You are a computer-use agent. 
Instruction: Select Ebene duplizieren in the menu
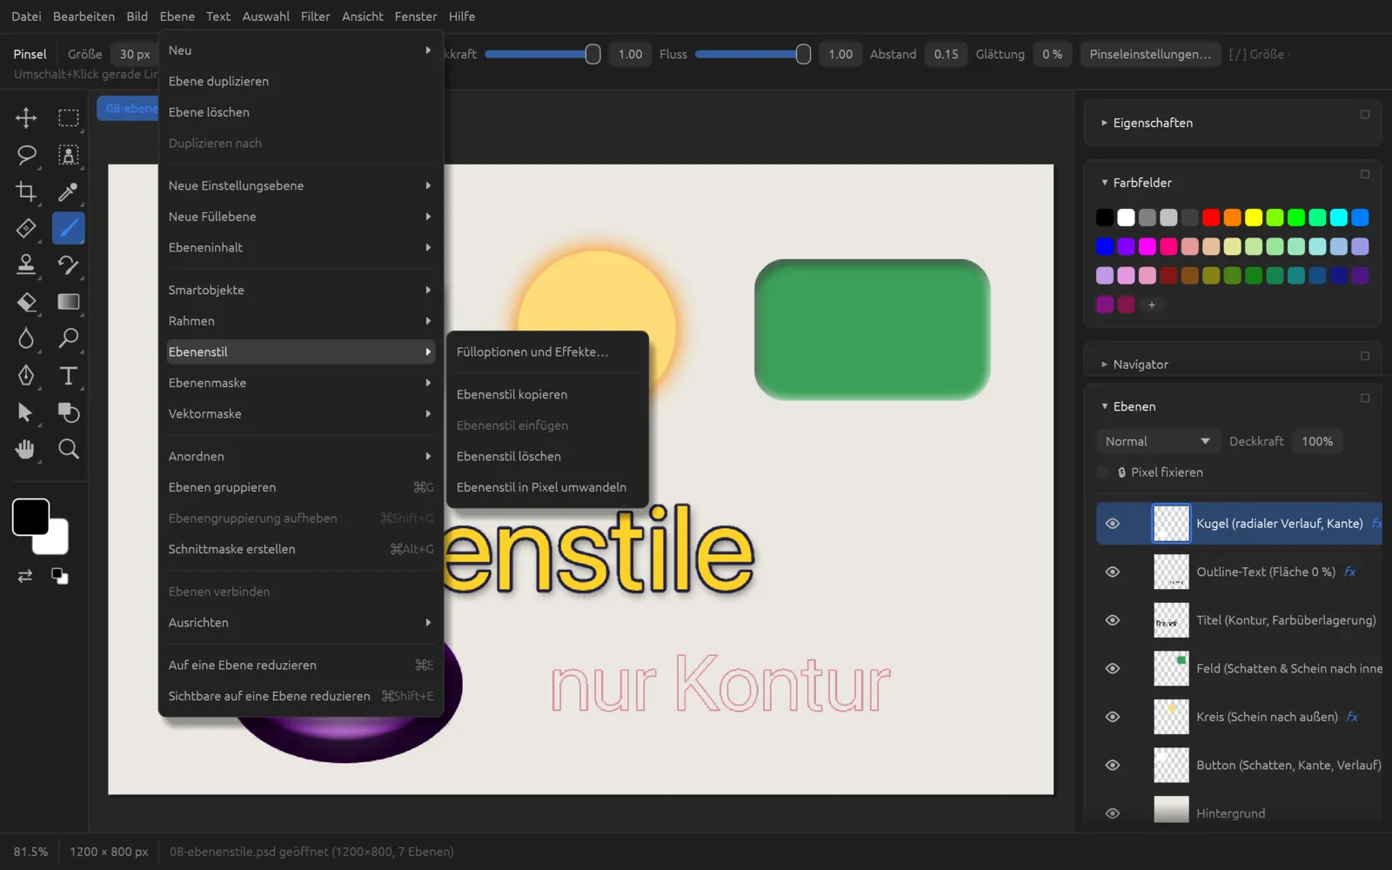click(x=300, y=81)
